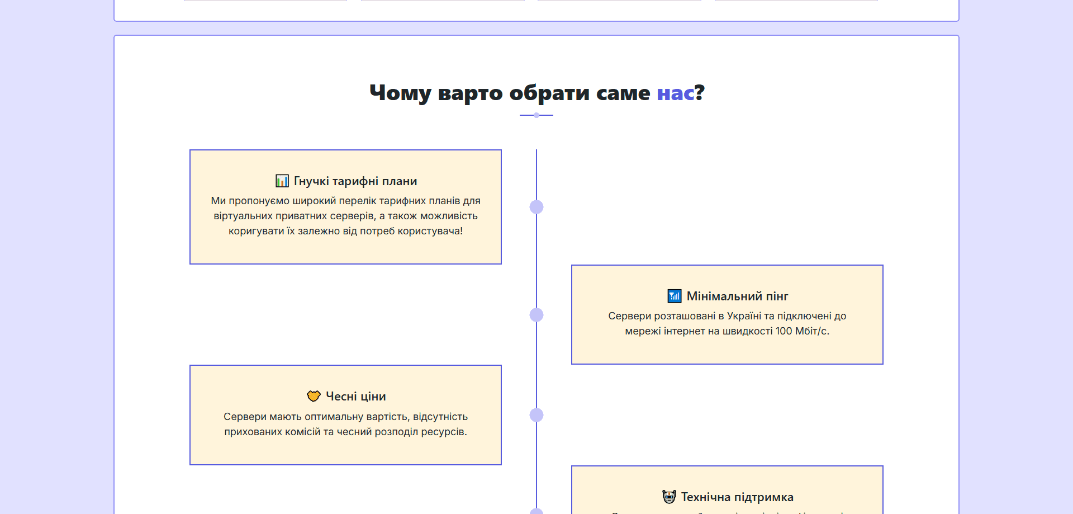
Task: Click the heading word 'Чому'
Action: coord(400,93)
